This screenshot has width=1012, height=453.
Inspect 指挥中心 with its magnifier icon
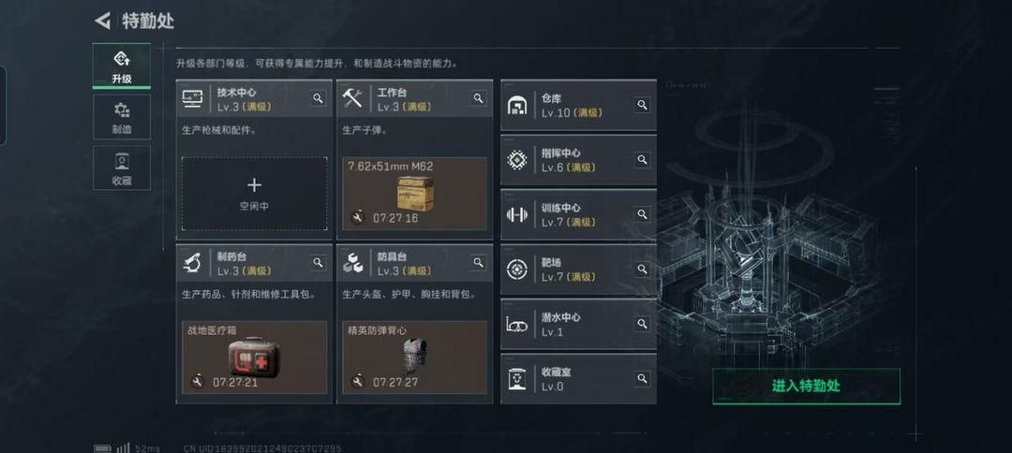click(x=642, y=159)
